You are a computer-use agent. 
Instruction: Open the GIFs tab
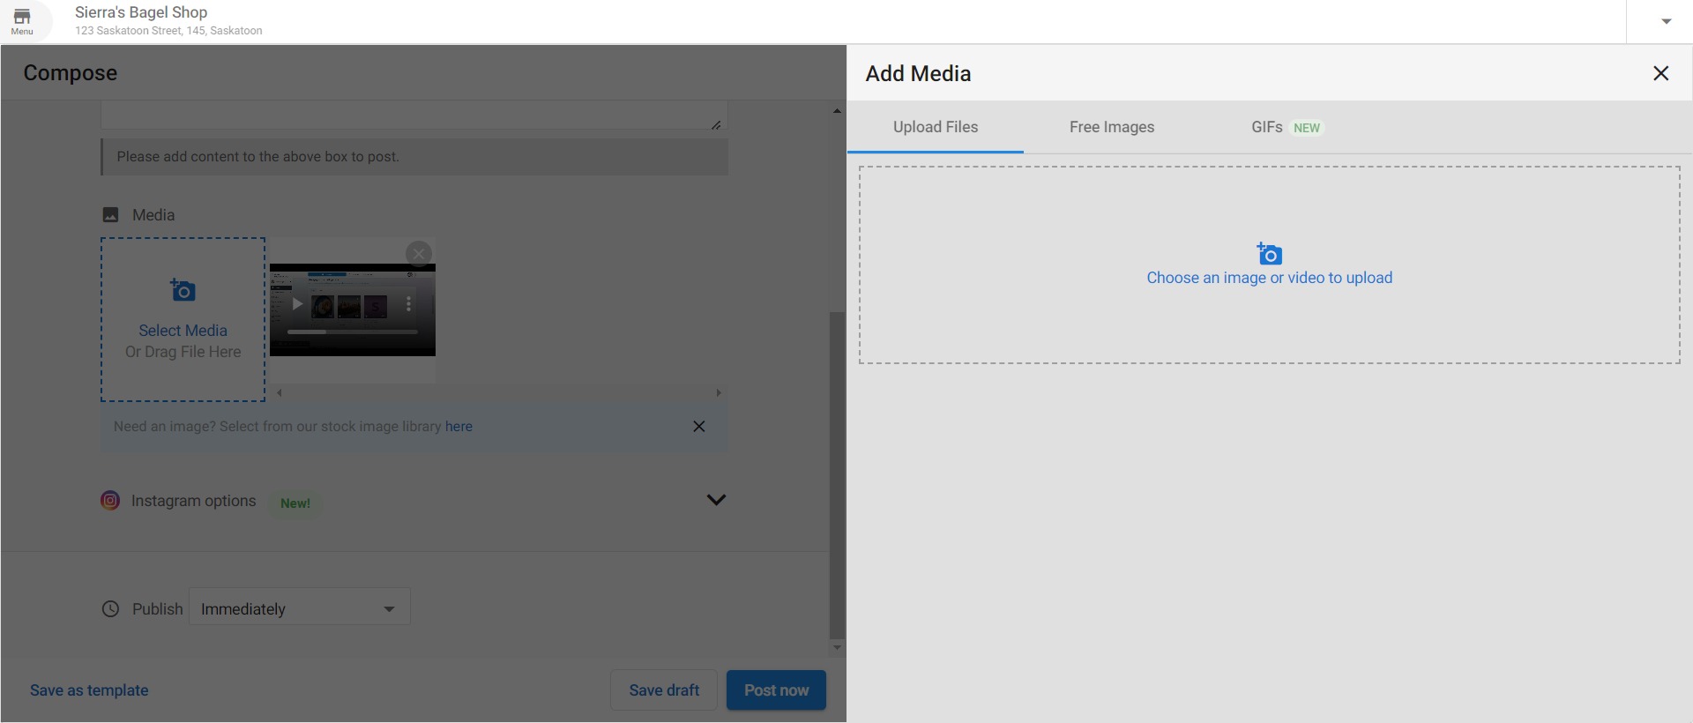click(x=1287, y=127)
